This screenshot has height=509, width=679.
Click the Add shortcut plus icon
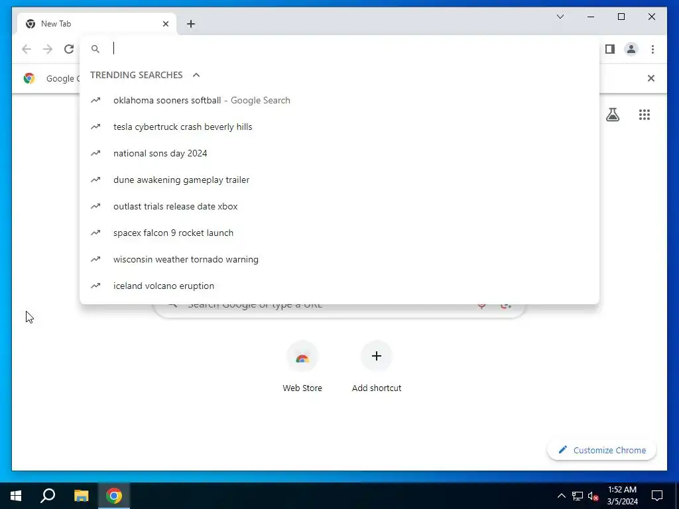click(377, 356)
